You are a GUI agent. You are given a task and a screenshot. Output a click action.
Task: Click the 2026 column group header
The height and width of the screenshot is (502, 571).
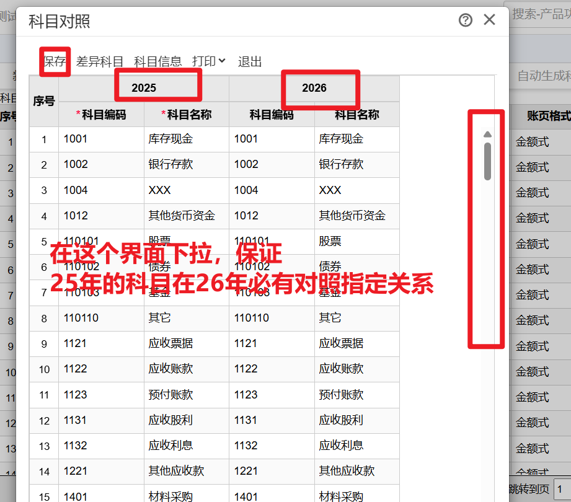pos(314,88)
